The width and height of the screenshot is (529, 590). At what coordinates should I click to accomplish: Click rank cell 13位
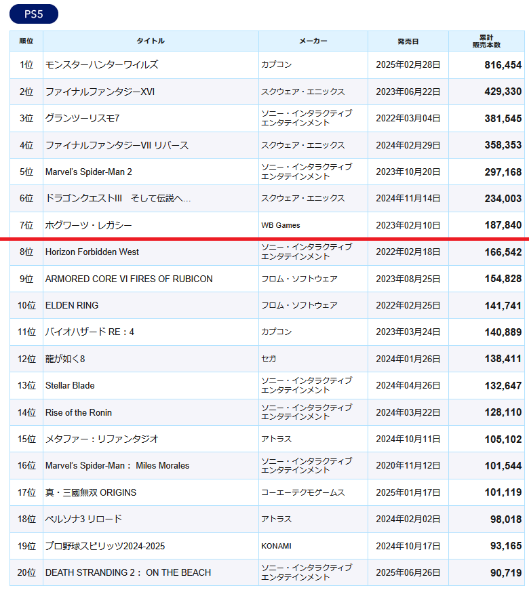click(x=26, y=385)
